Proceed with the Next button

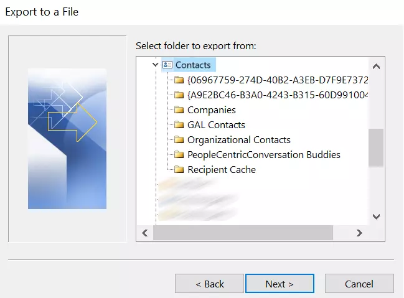280,284
